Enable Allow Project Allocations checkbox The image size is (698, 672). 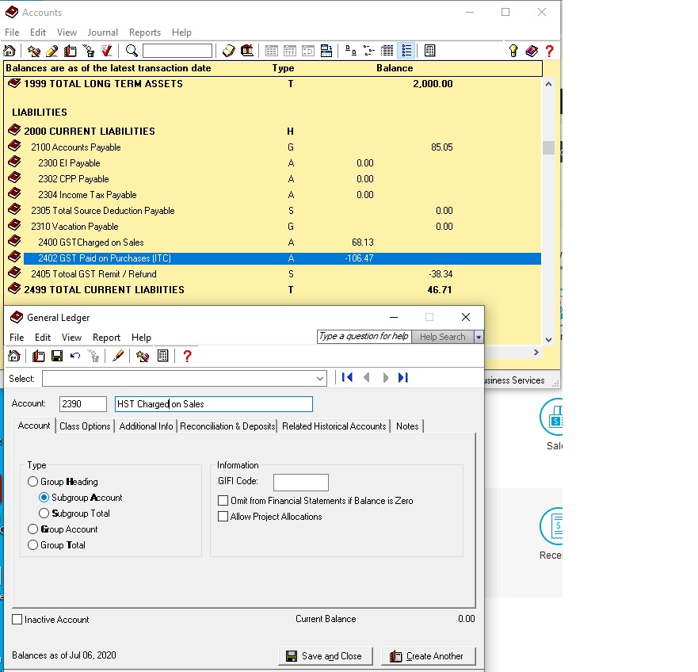pyautogui.click(x=223, y=517)
